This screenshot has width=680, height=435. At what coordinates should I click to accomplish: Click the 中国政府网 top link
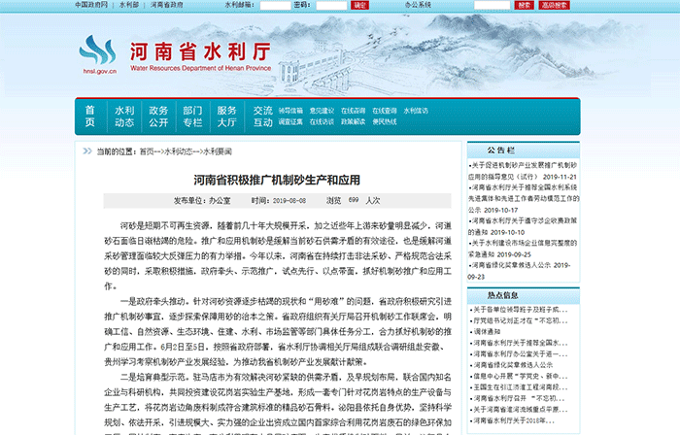point(92,5)
